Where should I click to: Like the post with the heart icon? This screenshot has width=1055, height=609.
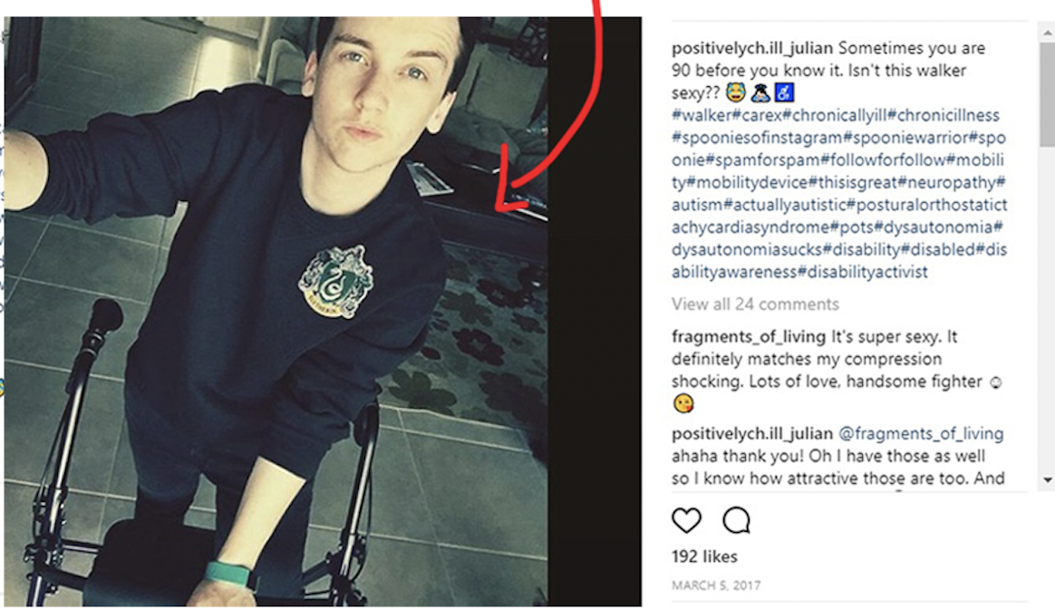pos(686,520)
